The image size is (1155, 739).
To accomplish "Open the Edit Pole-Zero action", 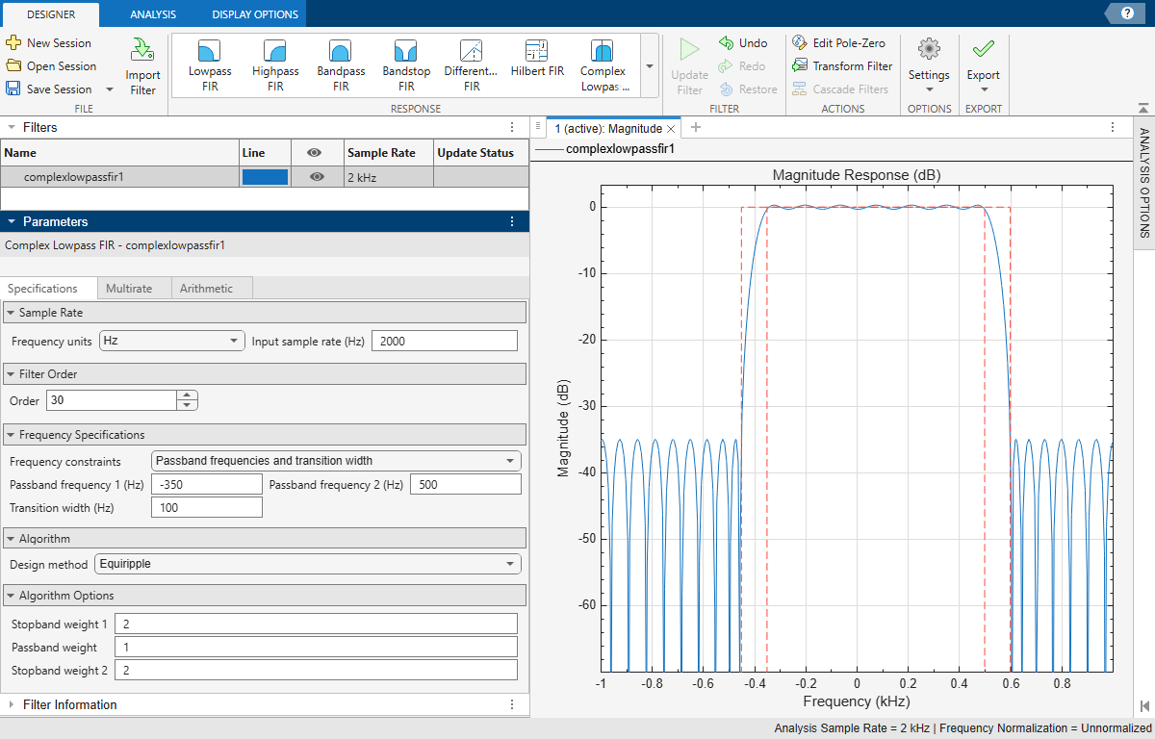I will pyautogui.click(x=838, y=43).
